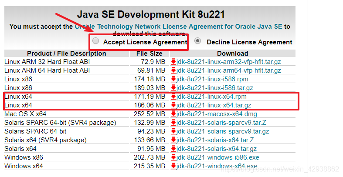Click red download icon beside solaris-sparcv9.tar.gz
This screenshot has height=177, width=343.
(x=173, y=131)
